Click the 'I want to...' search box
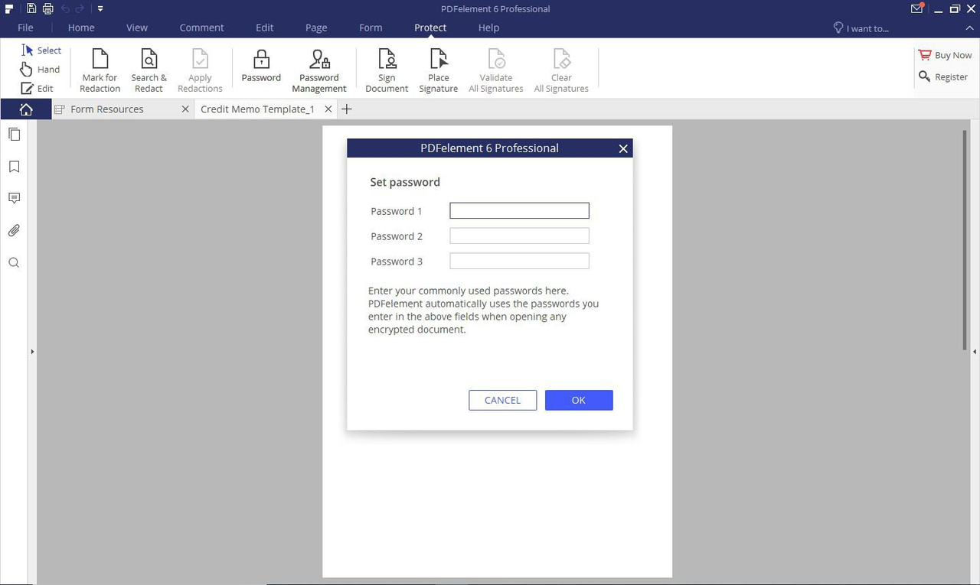The height and width of the screenshot is (585, 980). (x=861, y=28)
